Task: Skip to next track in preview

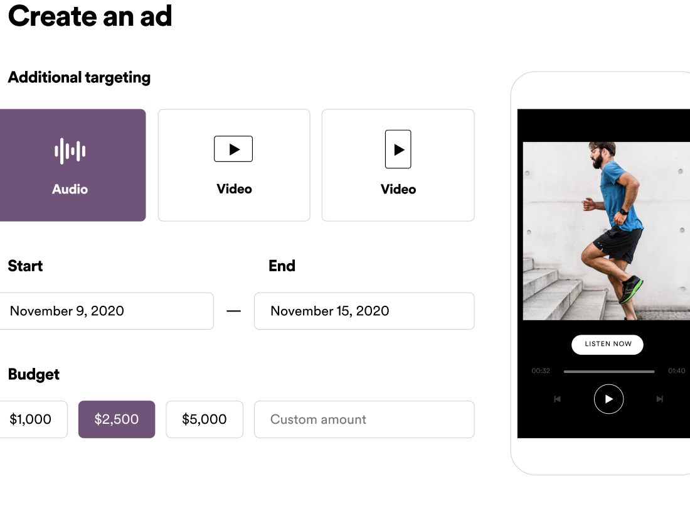Action: tap(659, 399)
